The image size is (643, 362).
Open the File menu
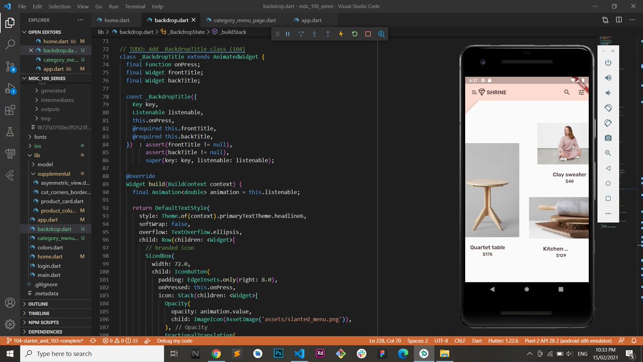(23, 6)
